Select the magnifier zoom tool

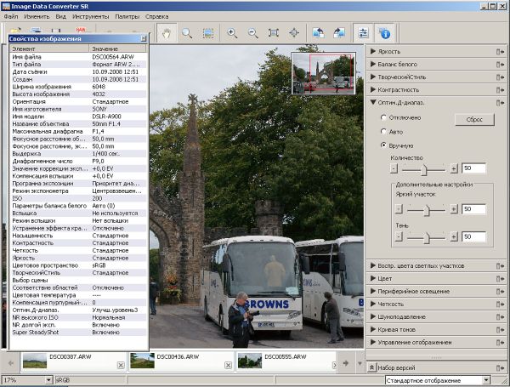coord(187,33)
